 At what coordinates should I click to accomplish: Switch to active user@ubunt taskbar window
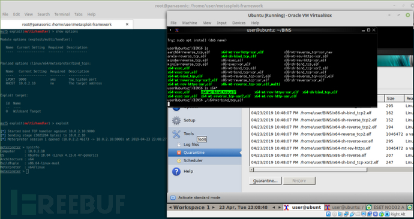coord(303,208)
